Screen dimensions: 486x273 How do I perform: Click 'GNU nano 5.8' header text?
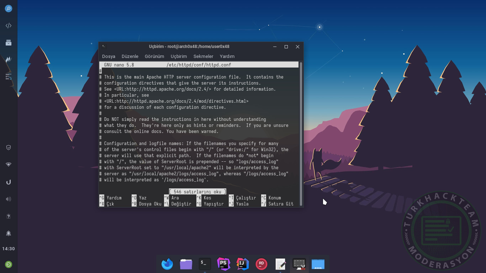(119, 65)
